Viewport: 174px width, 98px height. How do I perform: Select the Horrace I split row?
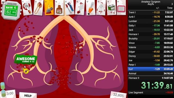tap(151, 34)
